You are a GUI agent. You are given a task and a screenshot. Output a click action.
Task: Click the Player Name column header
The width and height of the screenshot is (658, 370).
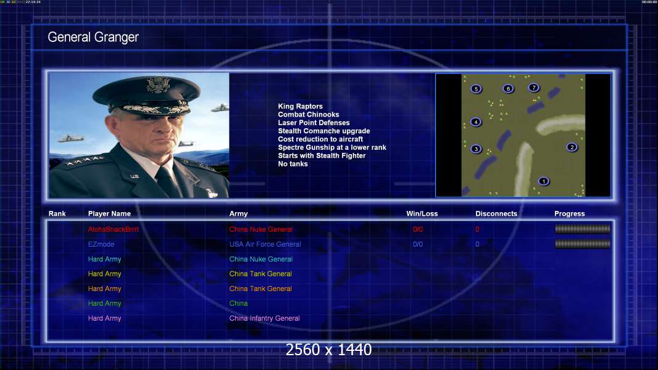pyautogui.click(x=109, y=214)
